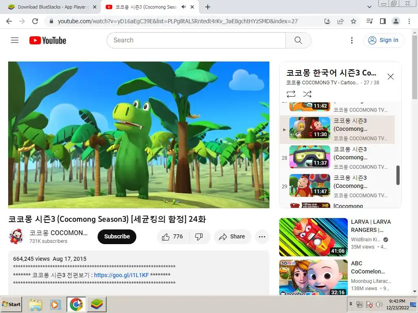418x313 pixels.
Task: Open playlist title 코코몽 한국어 시즌3
Action: tap(331, 73)
